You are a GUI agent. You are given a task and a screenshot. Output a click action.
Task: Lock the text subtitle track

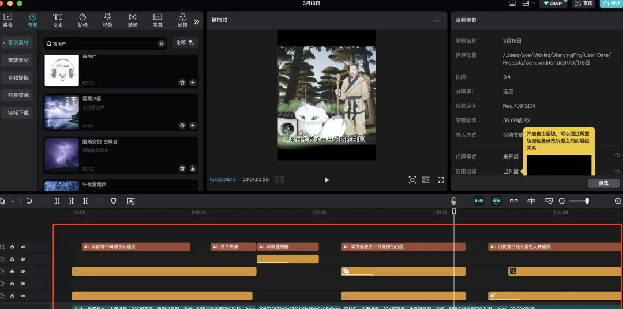[x=12, y=247]
